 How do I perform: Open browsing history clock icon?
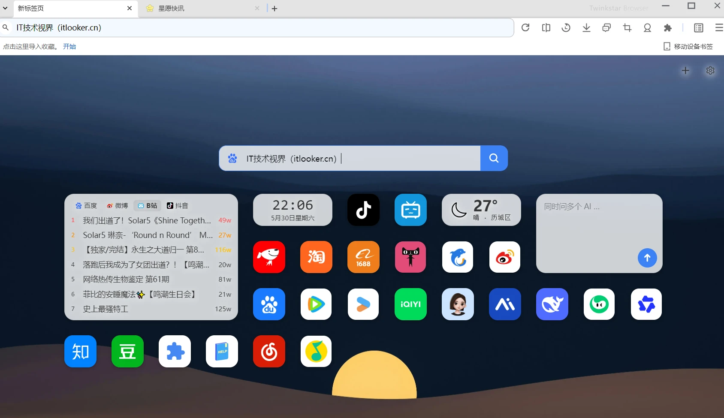click(x=566, y=28)
